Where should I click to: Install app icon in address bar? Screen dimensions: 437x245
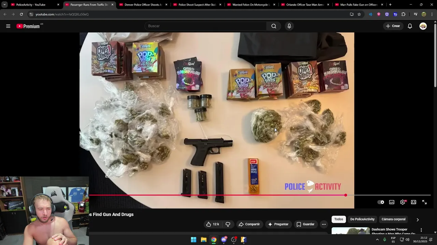352,14
